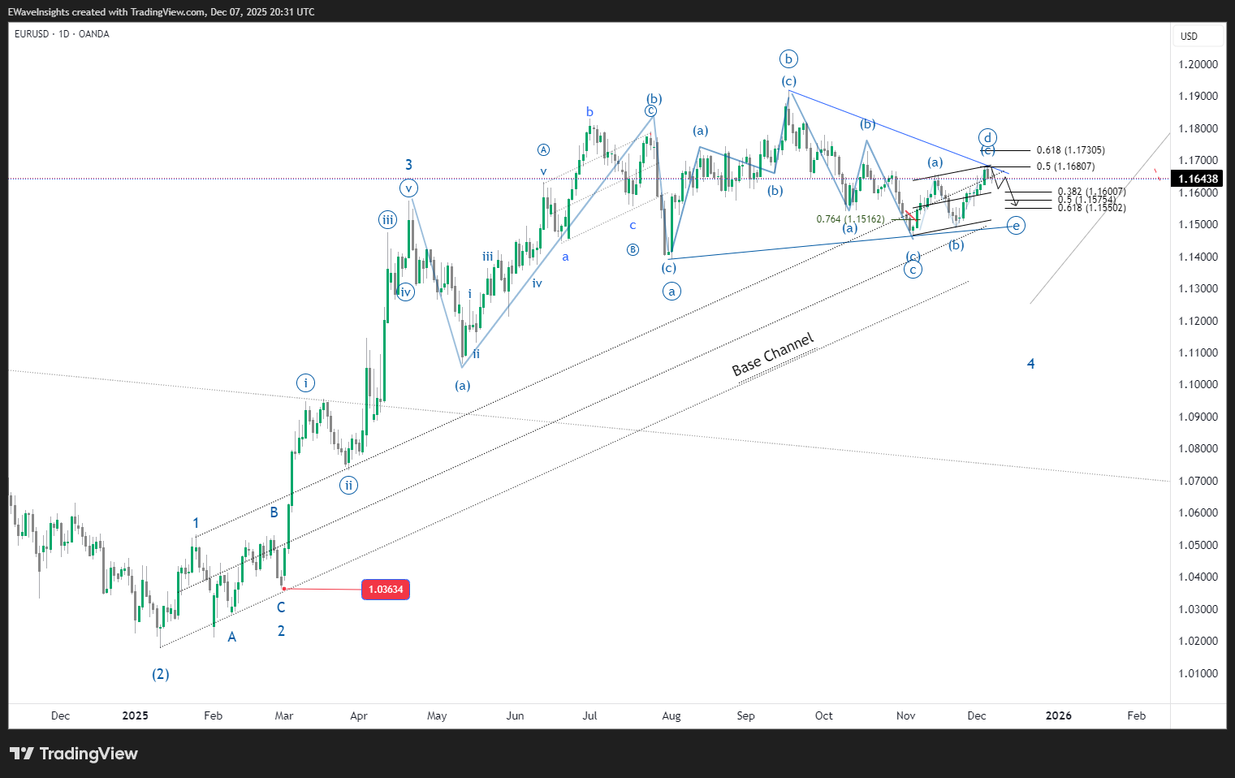
Task: Select the wave 3 annotation
Action: click(408, 165)
